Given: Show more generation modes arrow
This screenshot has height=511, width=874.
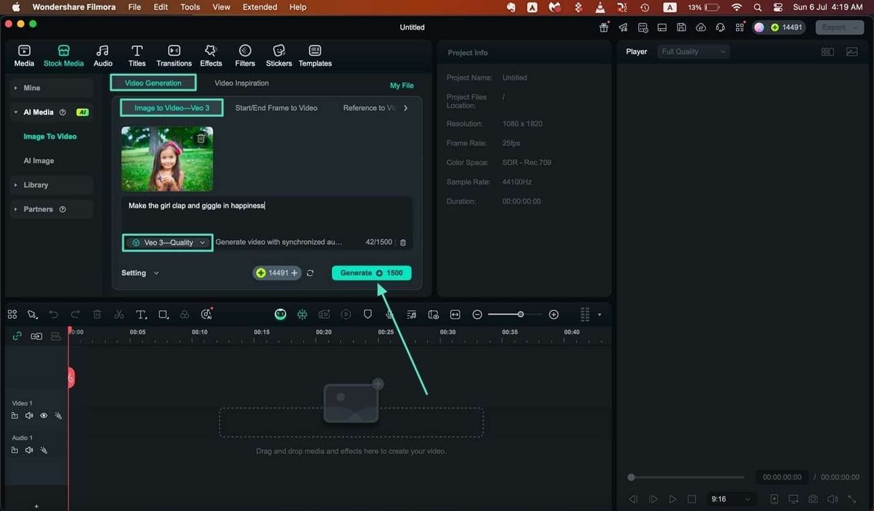Looking at the screenshot, I should point(405,108).
